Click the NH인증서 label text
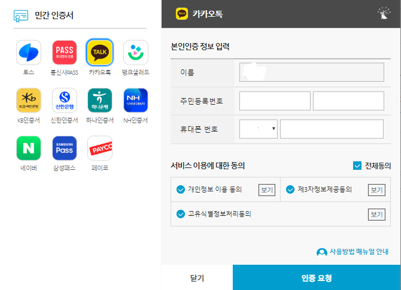The height and width of the screenshot is (290, 401). 135,120
